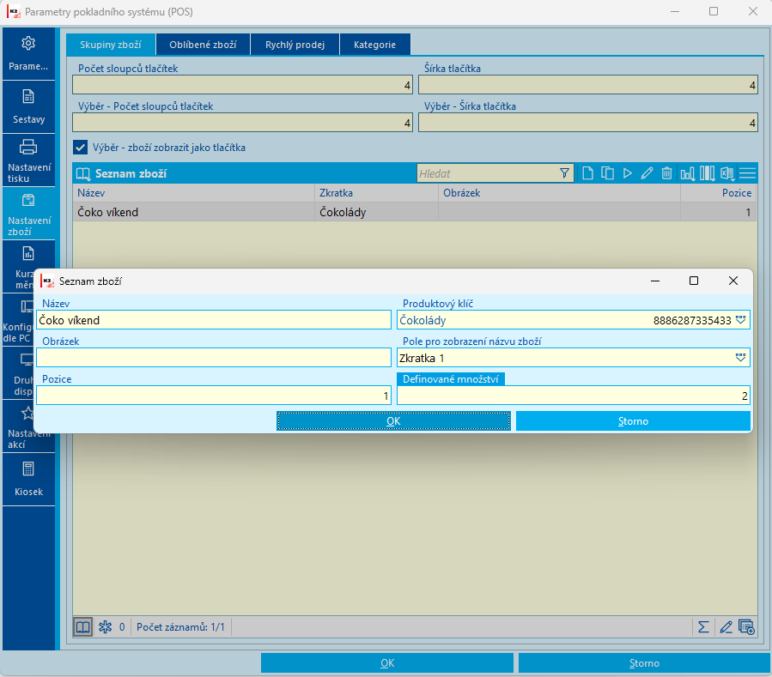
Task: Delete record using the trash icon
Action: [666, 173]
